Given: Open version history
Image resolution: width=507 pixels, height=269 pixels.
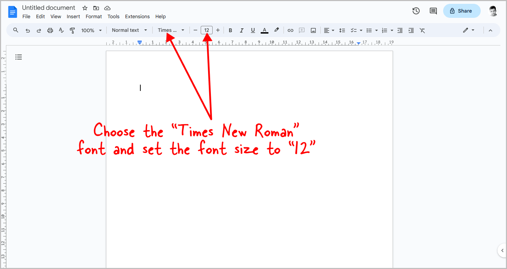Looking at the screenshot, I should 416,11.
